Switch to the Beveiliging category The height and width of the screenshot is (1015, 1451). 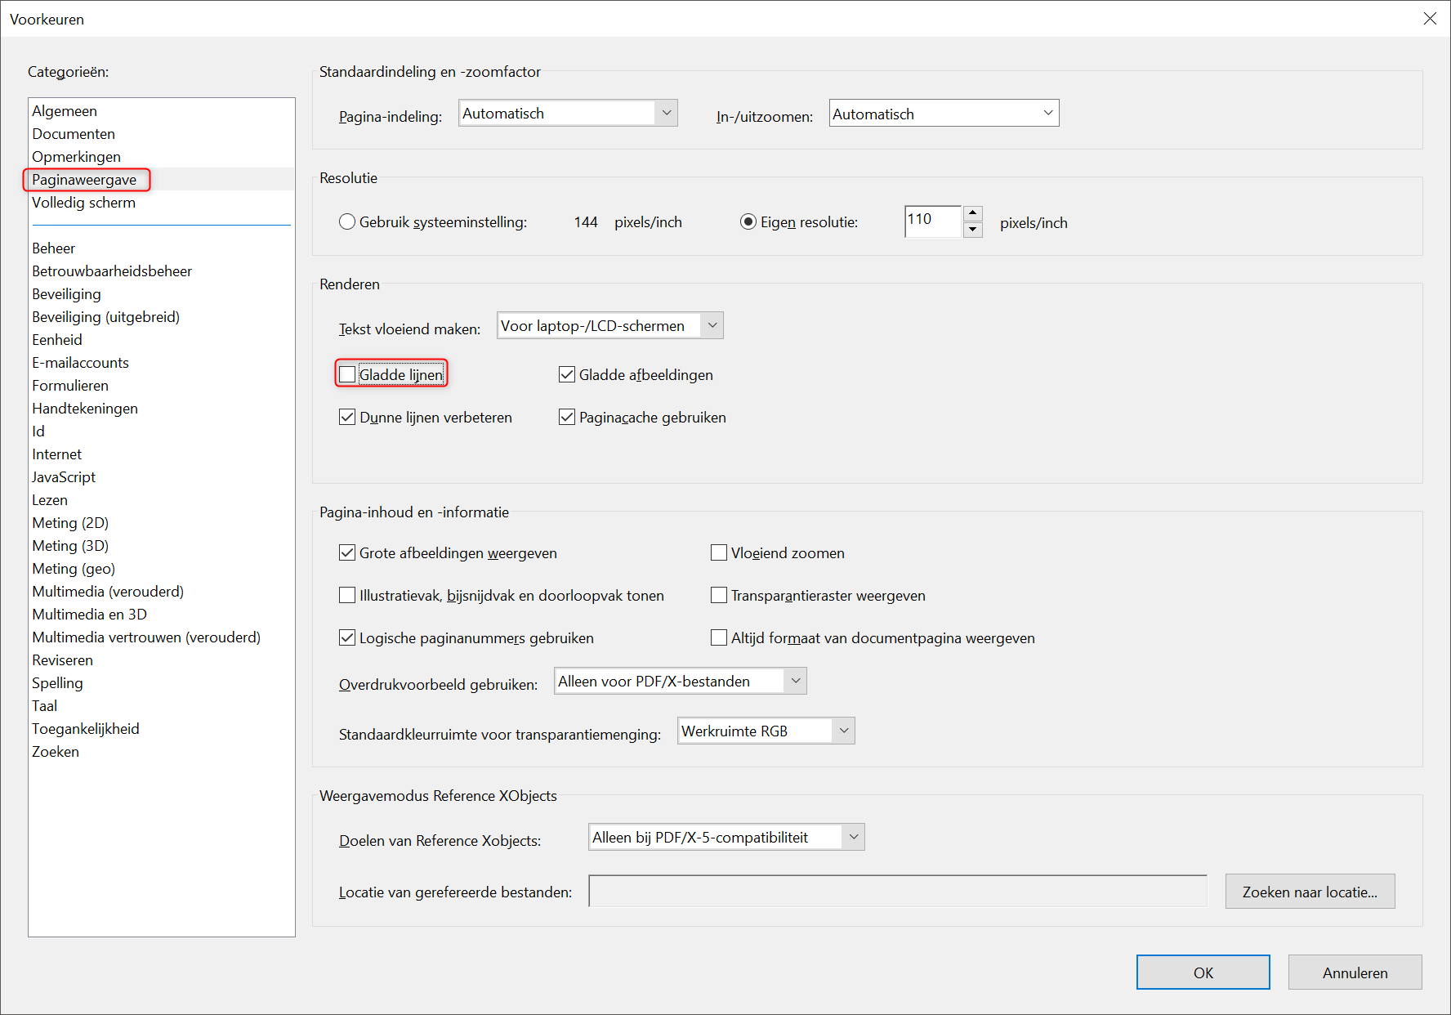click(66, 293)
